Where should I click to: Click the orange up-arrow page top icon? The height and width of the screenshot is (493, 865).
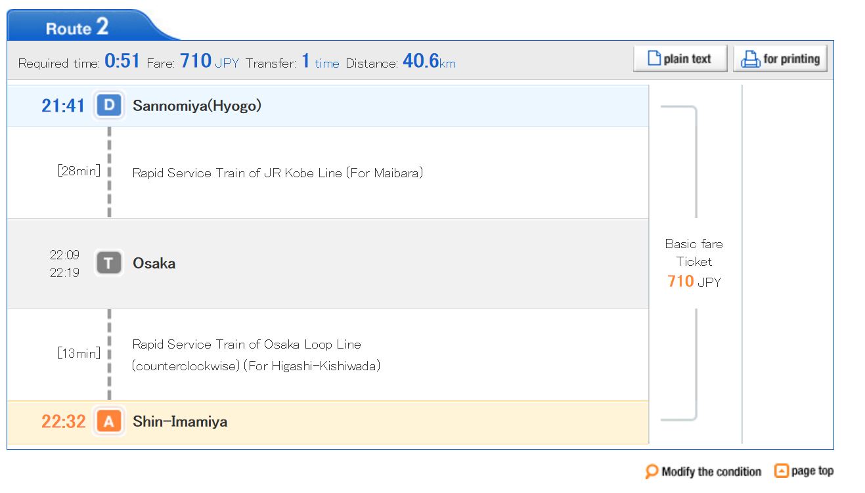[x=781, y=471]
